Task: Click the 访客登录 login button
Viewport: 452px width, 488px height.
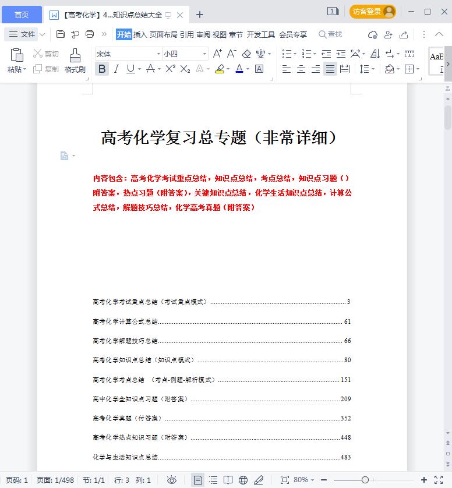Action: (x=373, y=12)
